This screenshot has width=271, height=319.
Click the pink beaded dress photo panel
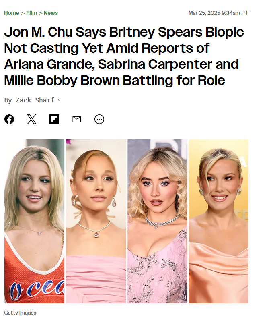[158, 221]
